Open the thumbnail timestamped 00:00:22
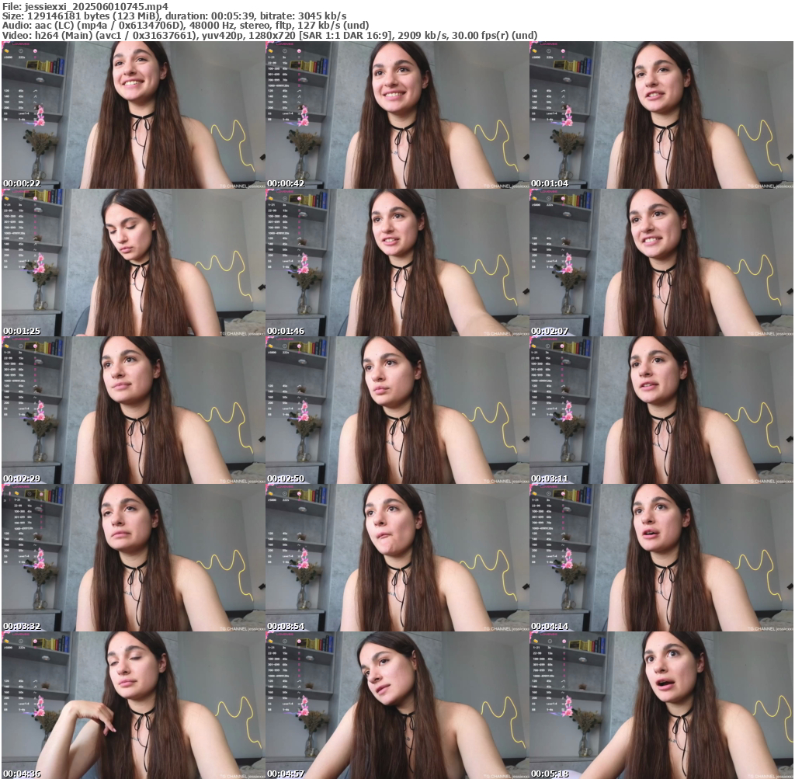This screenshot has width=795, height=779. pos(133,115)
